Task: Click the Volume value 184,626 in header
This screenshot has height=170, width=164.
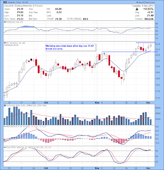Action: [149, 19]
